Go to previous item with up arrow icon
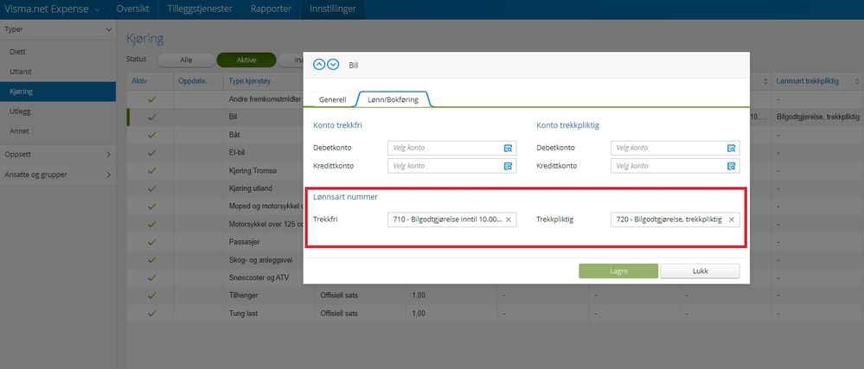Image resolution: width=864 pixels, height=369 pixels. point(319,65)
